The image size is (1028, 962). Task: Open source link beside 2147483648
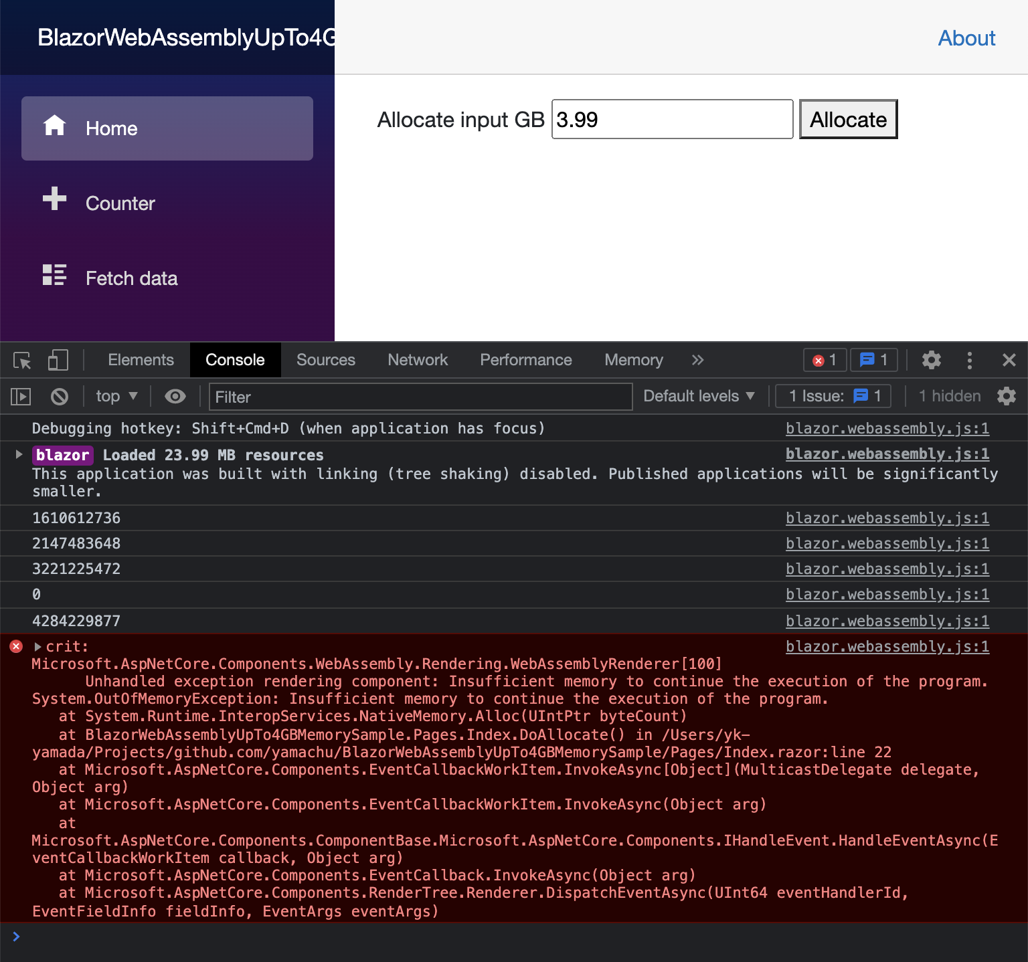(887, 543)
